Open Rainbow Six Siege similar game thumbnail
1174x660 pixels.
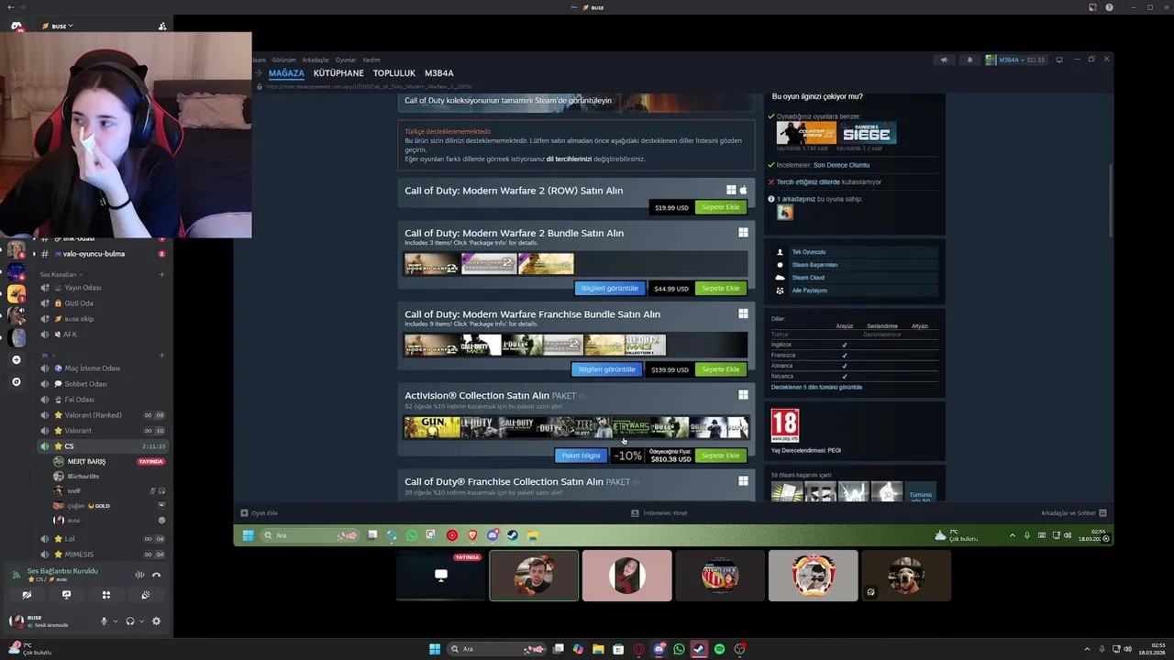click(867, 133)
